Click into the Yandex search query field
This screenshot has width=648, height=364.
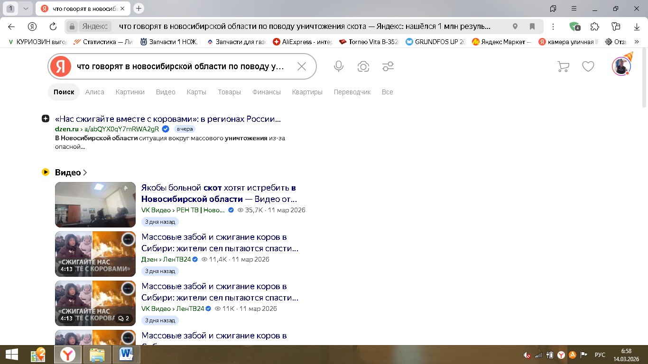[x=180, y=66]
